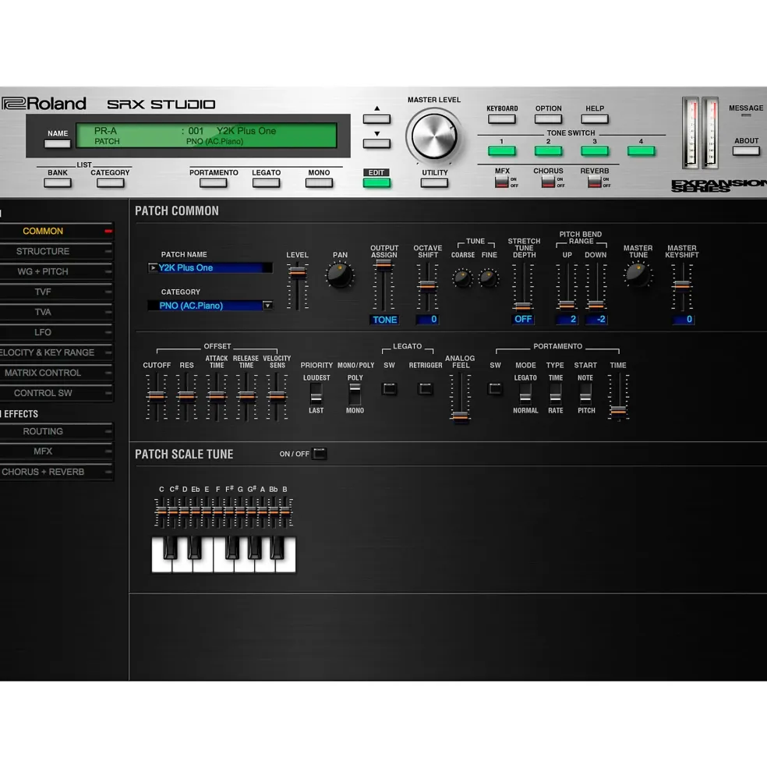Select the MATRIX CONTROL tab

click(x=56, y=373)
